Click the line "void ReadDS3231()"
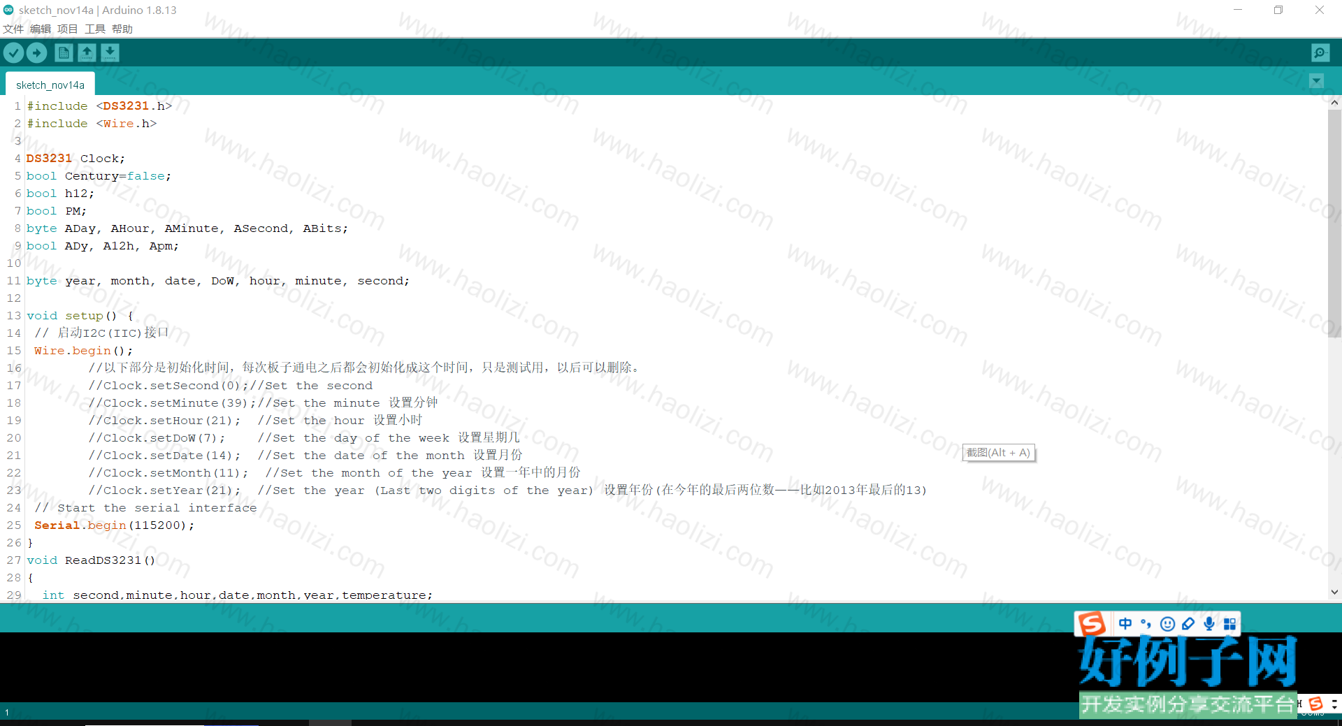This screenshot has height=726, width=1342. [x=91, y=560]
